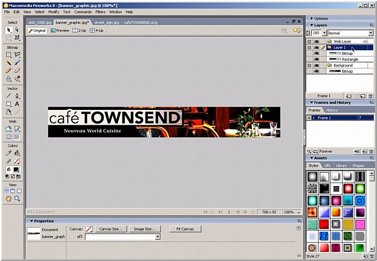Select the Pencil tool
The height and width of the screenshot is (261, 377).
(9, 70)
